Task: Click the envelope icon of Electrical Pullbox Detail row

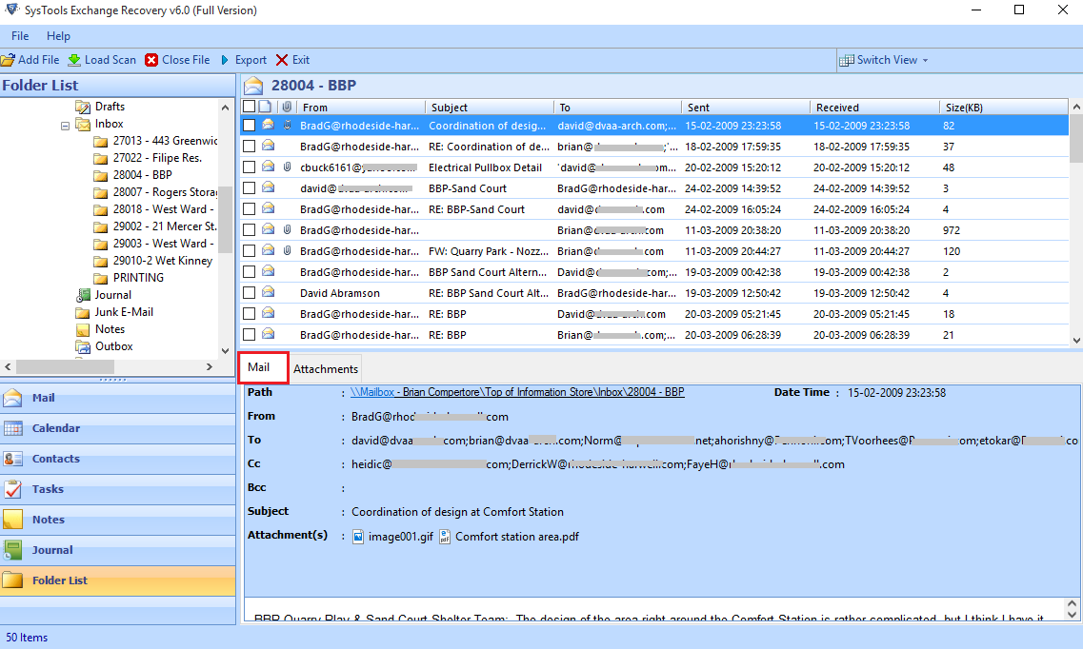Action: 268,167
